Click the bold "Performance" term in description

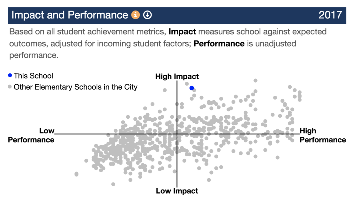(219, 43)
